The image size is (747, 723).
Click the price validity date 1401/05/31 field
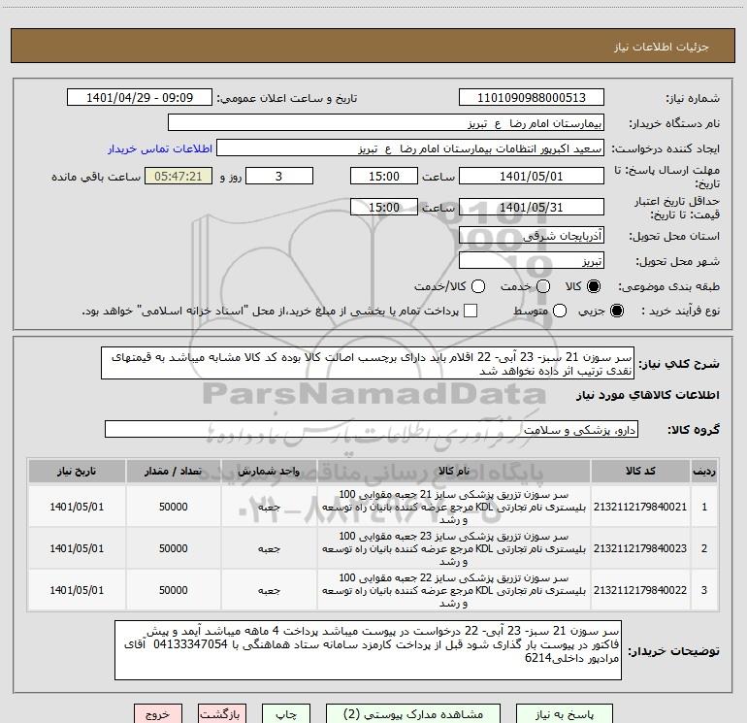click(x=532, y=207)
